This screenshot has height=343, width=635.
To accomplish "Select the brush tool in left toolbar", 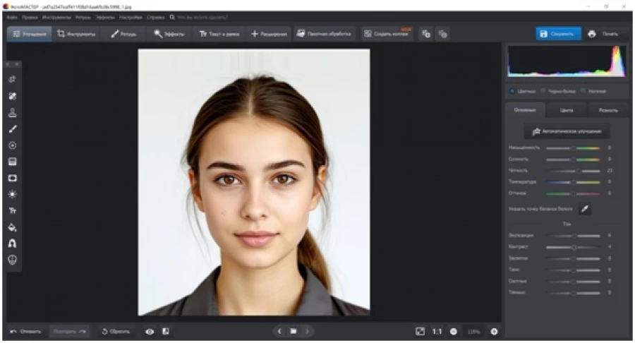I will point(13,129).
